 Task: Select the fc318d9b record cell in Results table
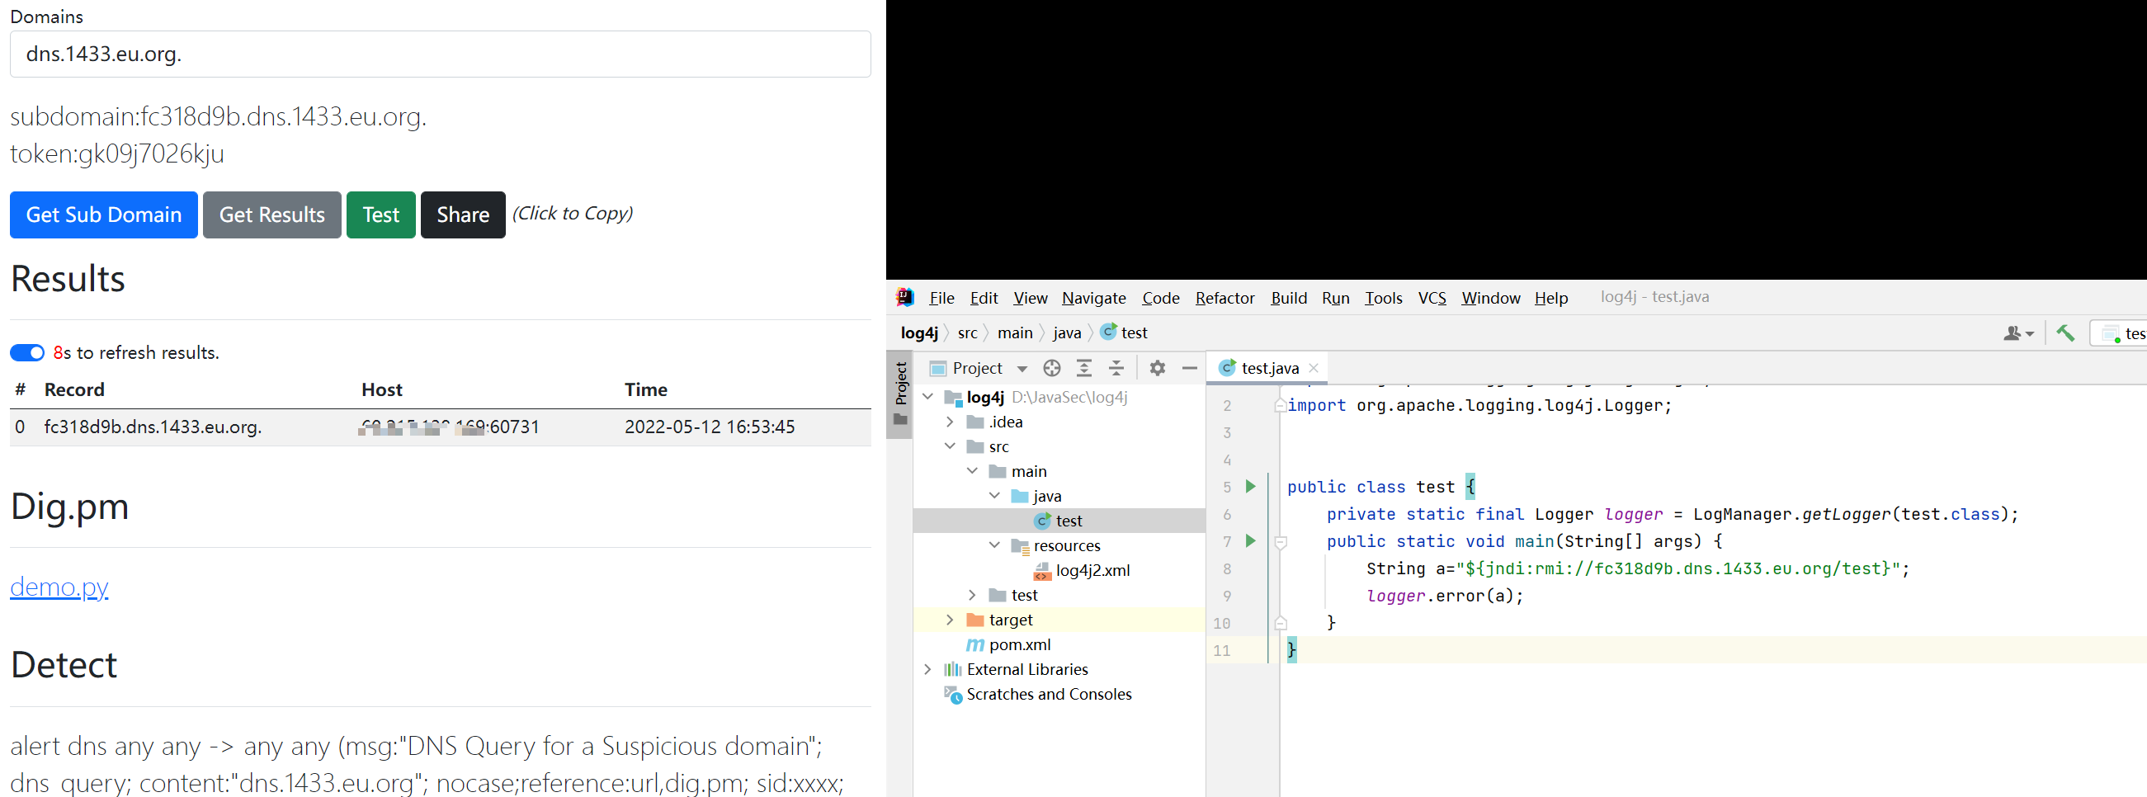(153, 427)
